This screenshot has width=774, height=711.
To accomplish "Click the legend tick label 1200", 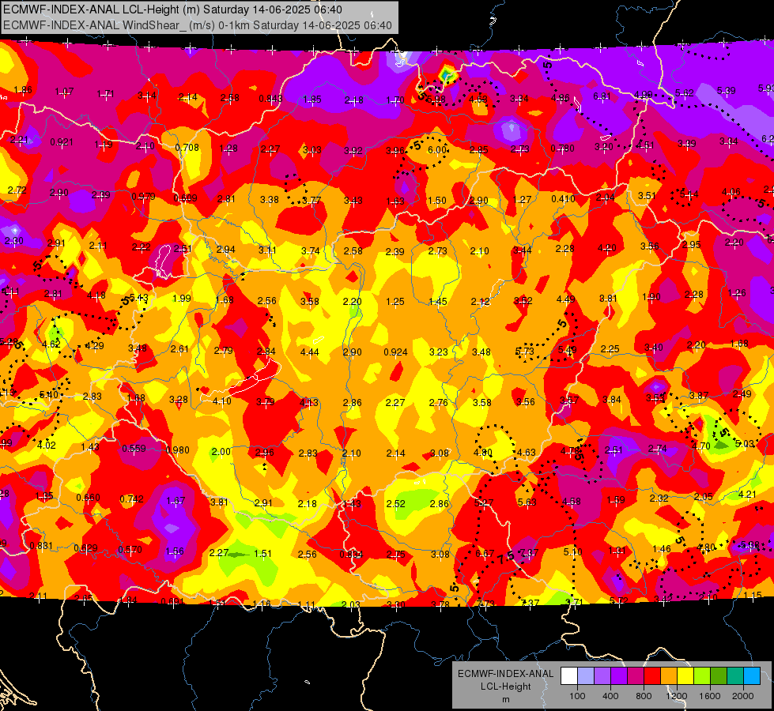I will (677, 696).
